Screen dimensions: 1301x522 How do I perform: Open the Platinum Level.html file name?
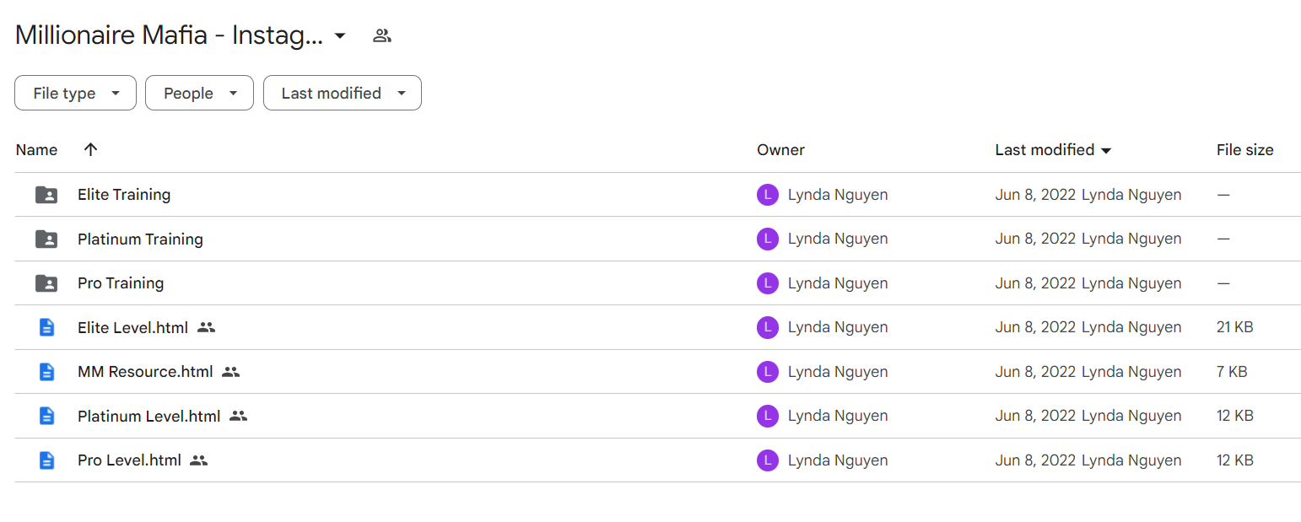[148, 416]
